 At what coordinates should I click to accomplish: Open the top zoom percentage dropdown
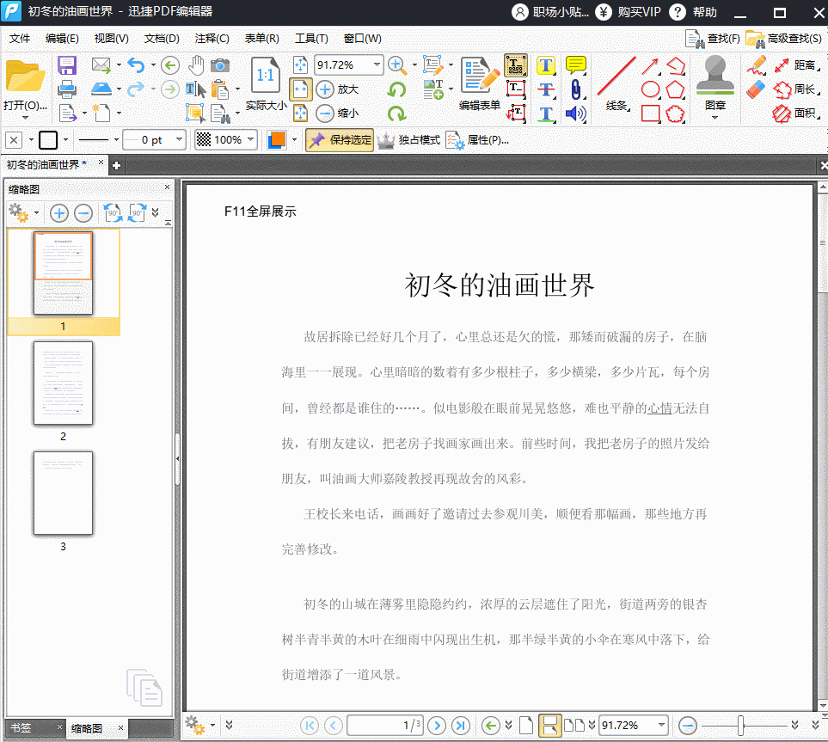[x=377, y=65]
